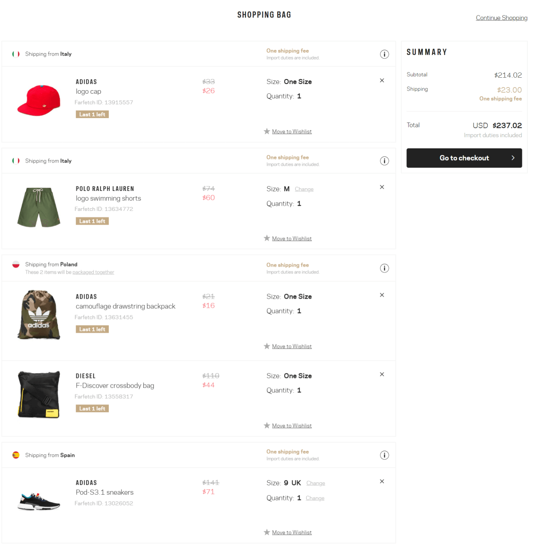The height and width of the screenshot is (544, 533).
Task: Remove the Polo Ralph Lauren swimming shorts
Action: point(382,187)
